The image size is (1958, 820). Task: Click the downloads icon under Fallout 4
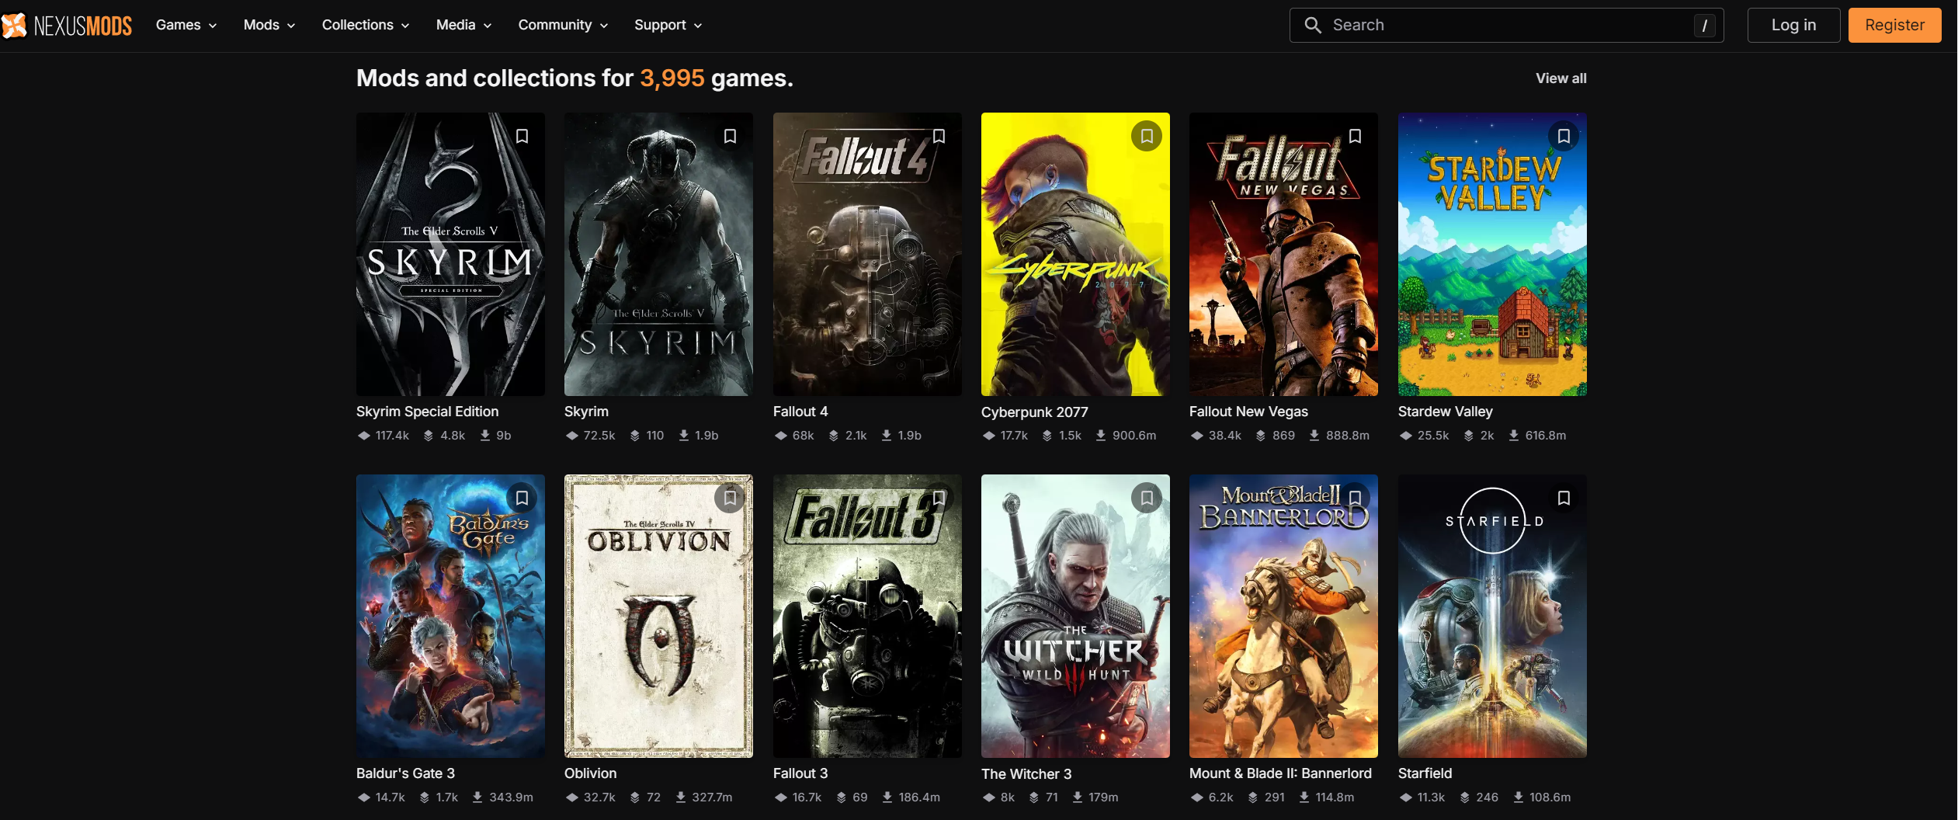tap(886, 436)
